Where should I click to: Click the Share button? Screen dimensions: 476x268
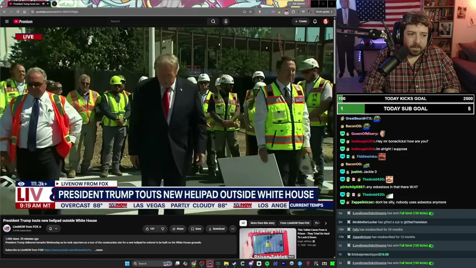178,229
